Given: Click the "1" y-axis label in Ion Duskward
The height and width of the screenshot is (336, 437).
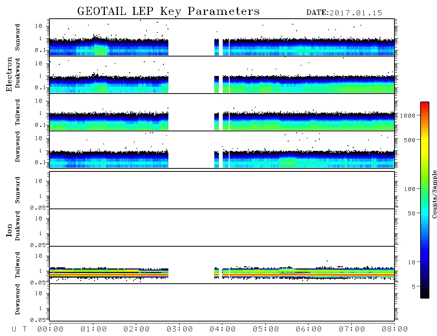Looking at the screenshot, I should [x=41, y=233].
